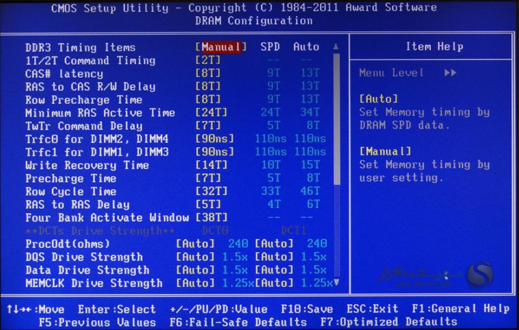Open DCT0 MEMCLK Drive Strength [Auto]
Screen dimensions: 519x330
(x=195, y=283)
